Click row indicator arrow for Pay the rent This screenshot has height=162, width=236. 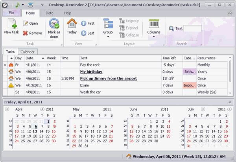[x=5, y=65]
